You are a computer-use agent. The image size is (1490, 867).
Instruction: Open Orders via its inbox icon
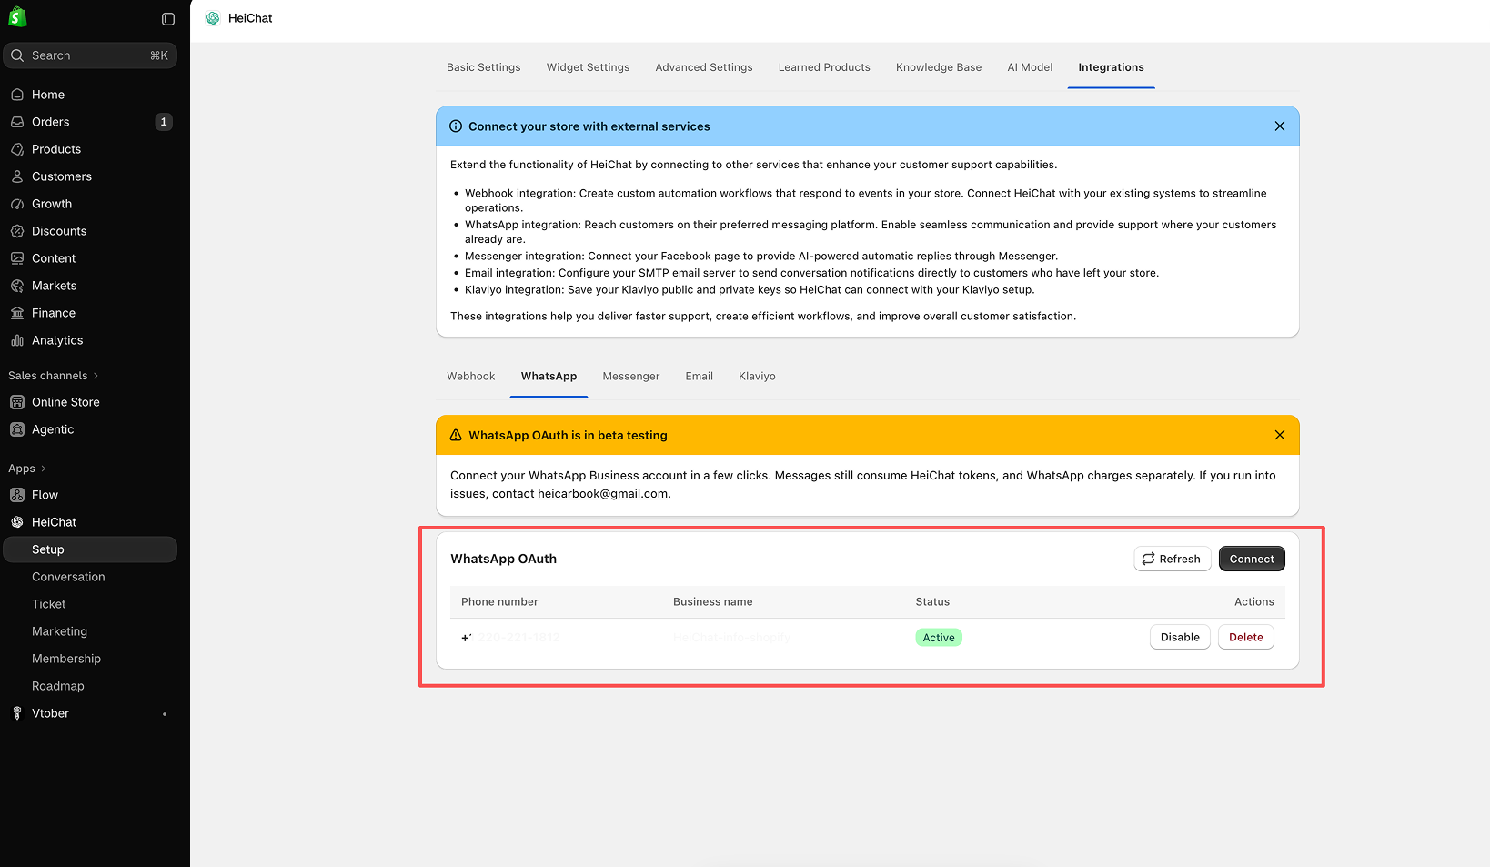point(17,122)
